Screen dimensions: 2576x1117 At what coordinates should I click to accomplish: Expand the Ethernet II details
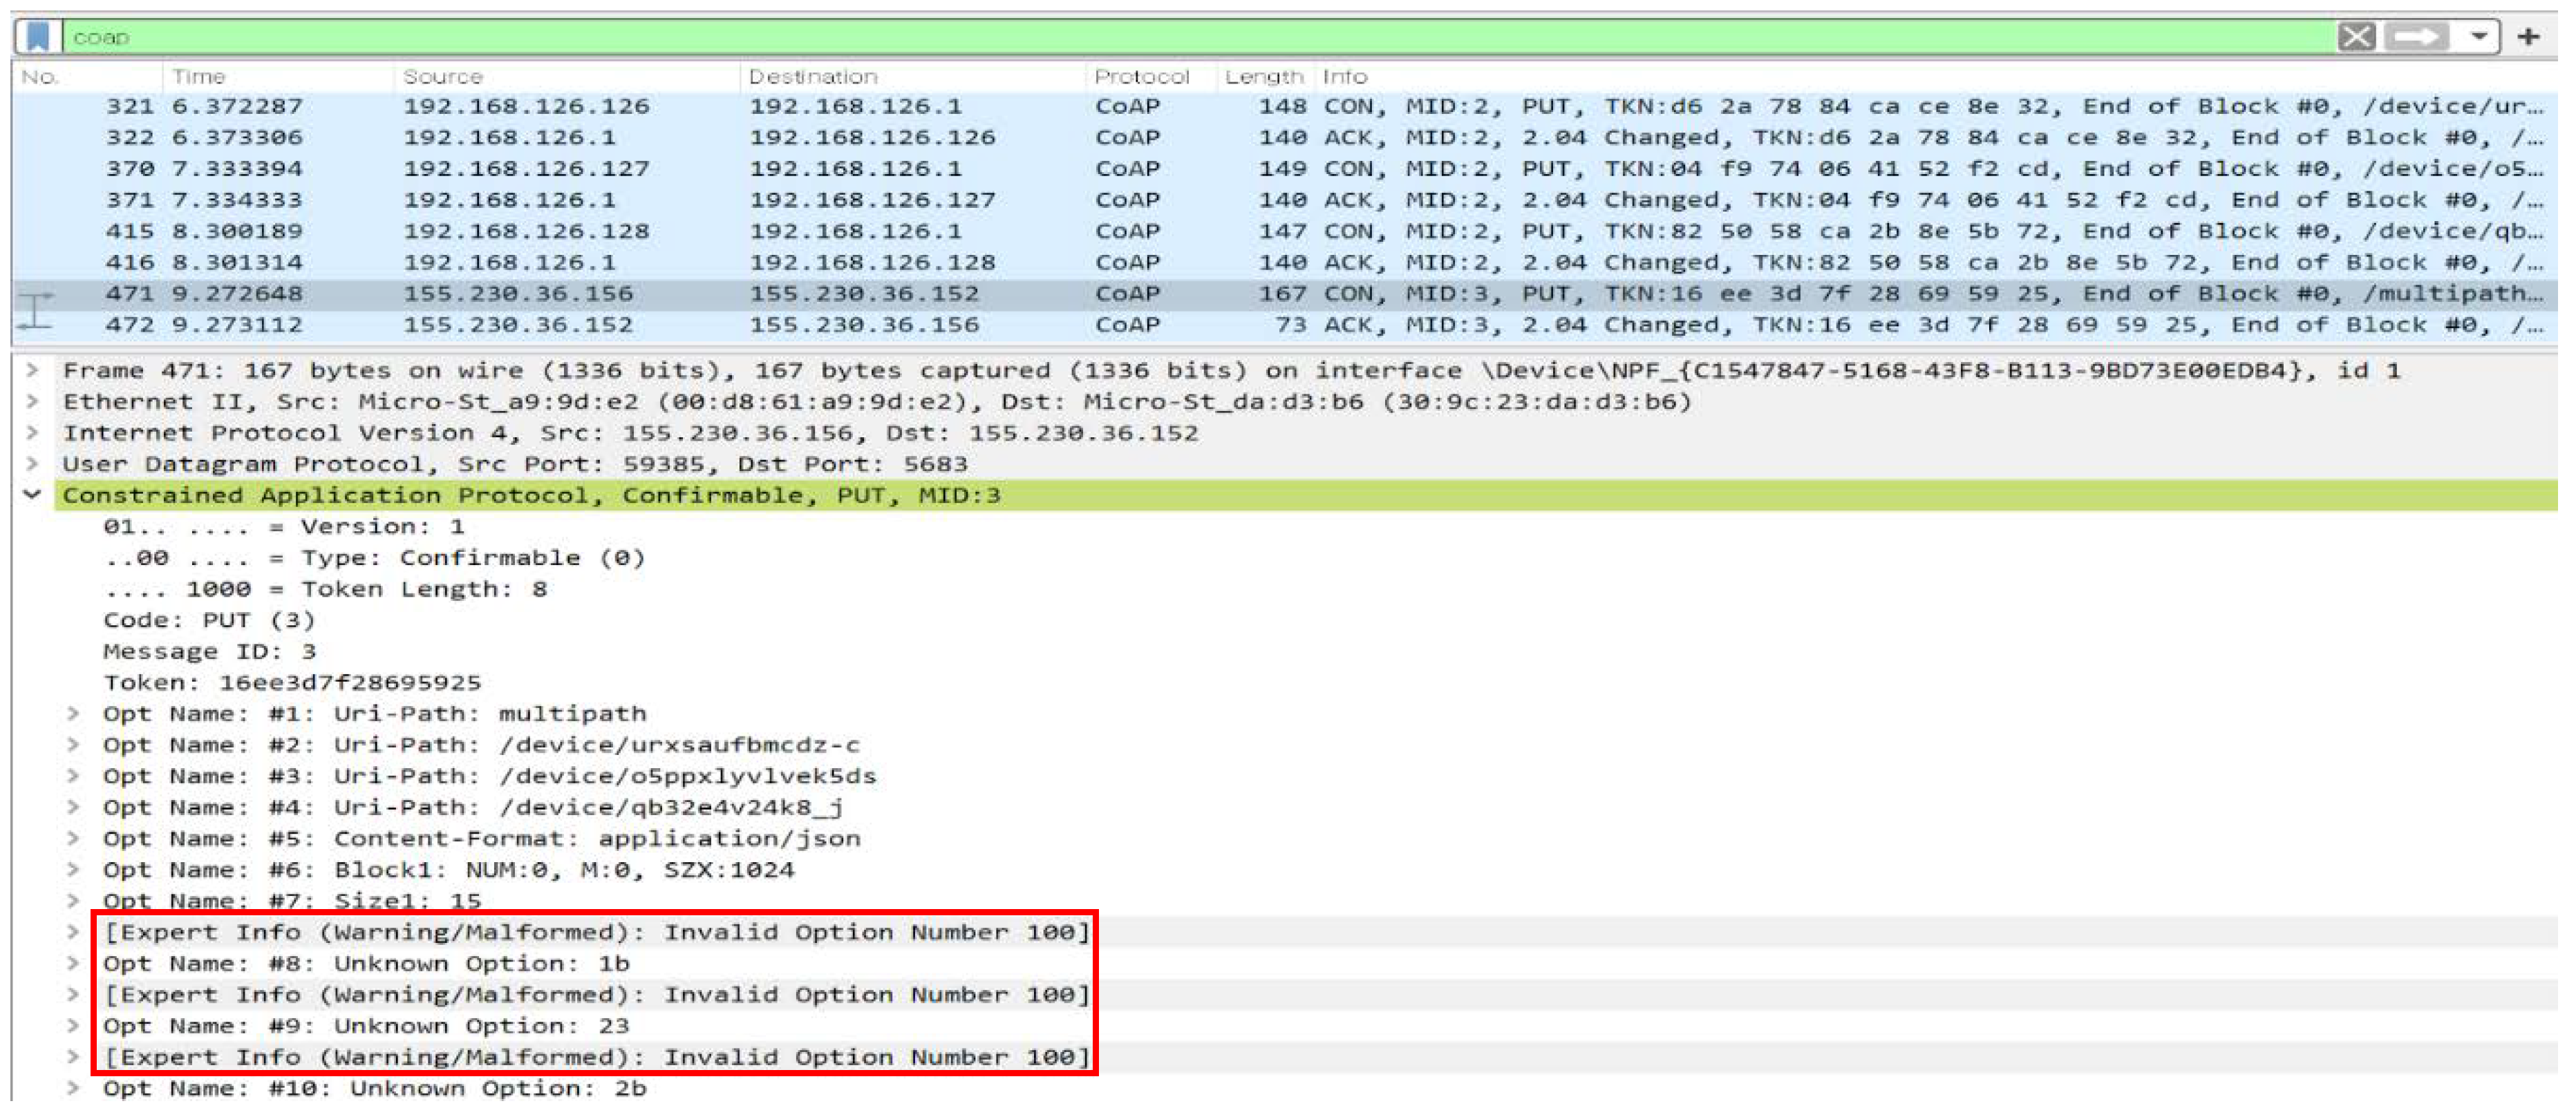click(33, 401)
